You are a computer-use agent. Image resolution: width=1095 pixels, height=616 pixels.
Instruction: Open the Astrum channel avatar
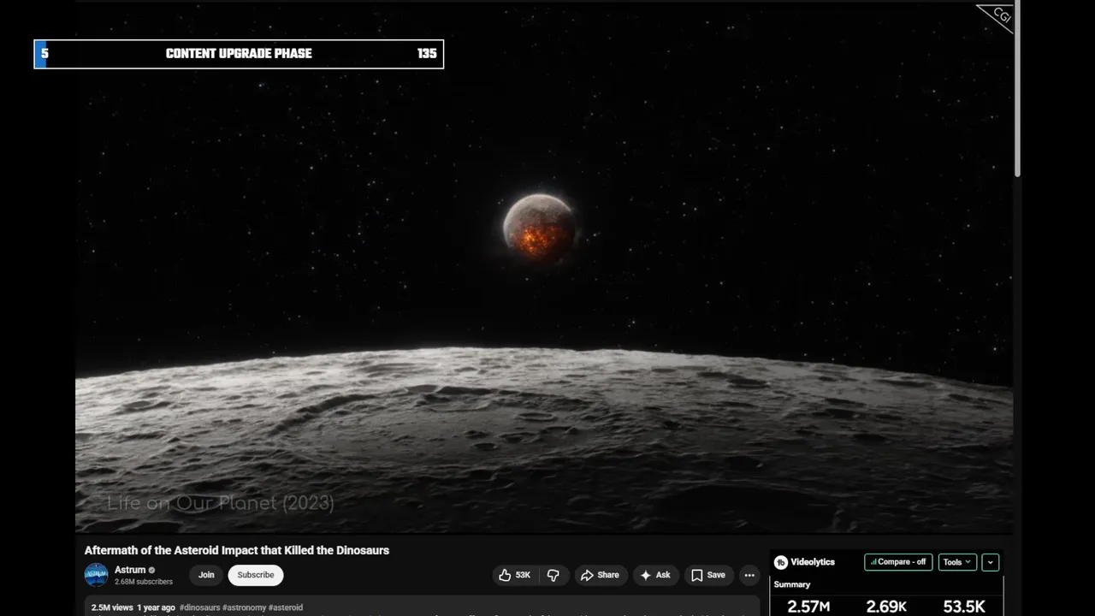click(x=96, y=575)
